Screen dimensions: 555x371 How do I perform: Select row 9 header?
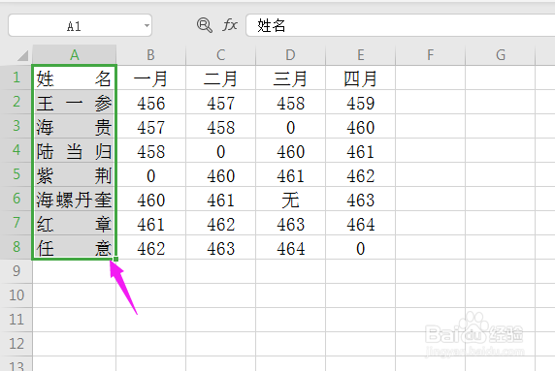tap(16, 271)
